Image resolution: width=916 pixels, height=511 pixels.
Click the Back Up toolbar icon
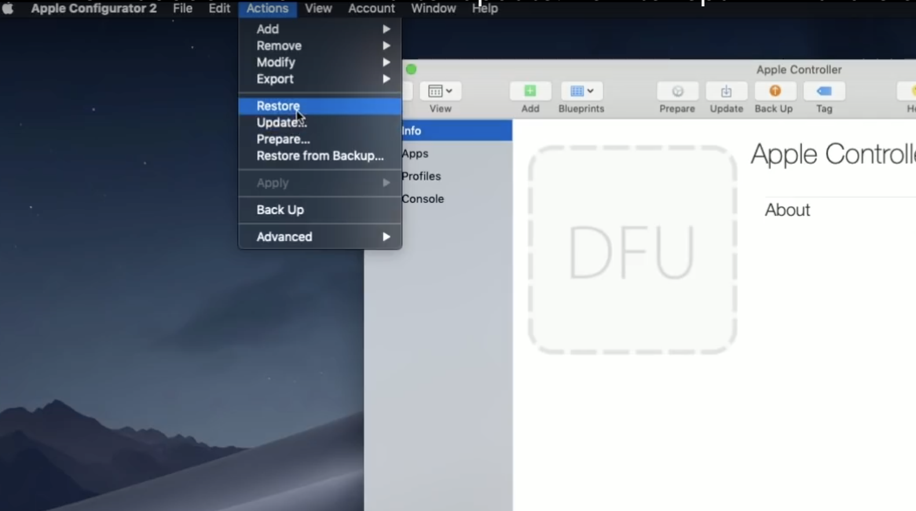tap(774, 92)
